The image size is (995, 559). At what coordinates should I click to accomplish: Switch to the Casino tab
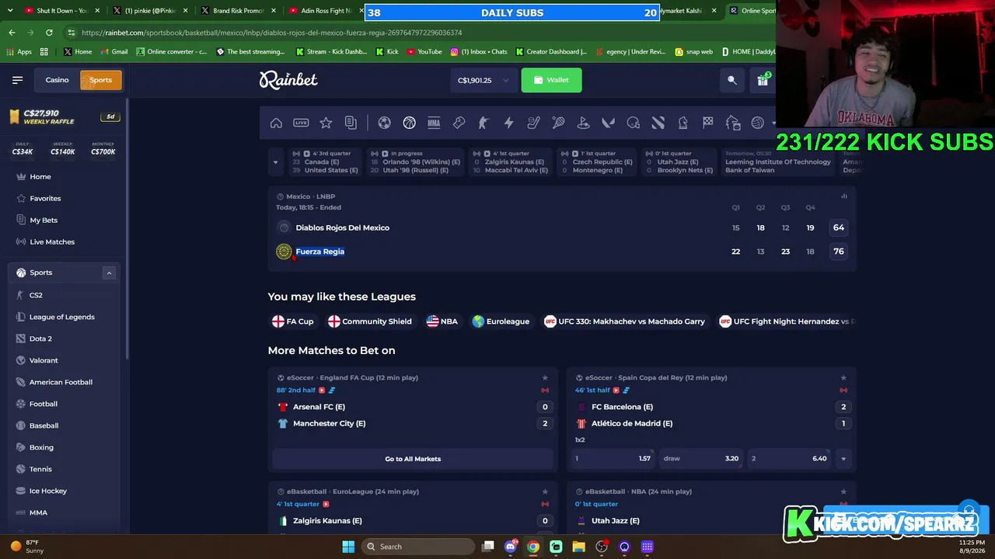(57, 80)
